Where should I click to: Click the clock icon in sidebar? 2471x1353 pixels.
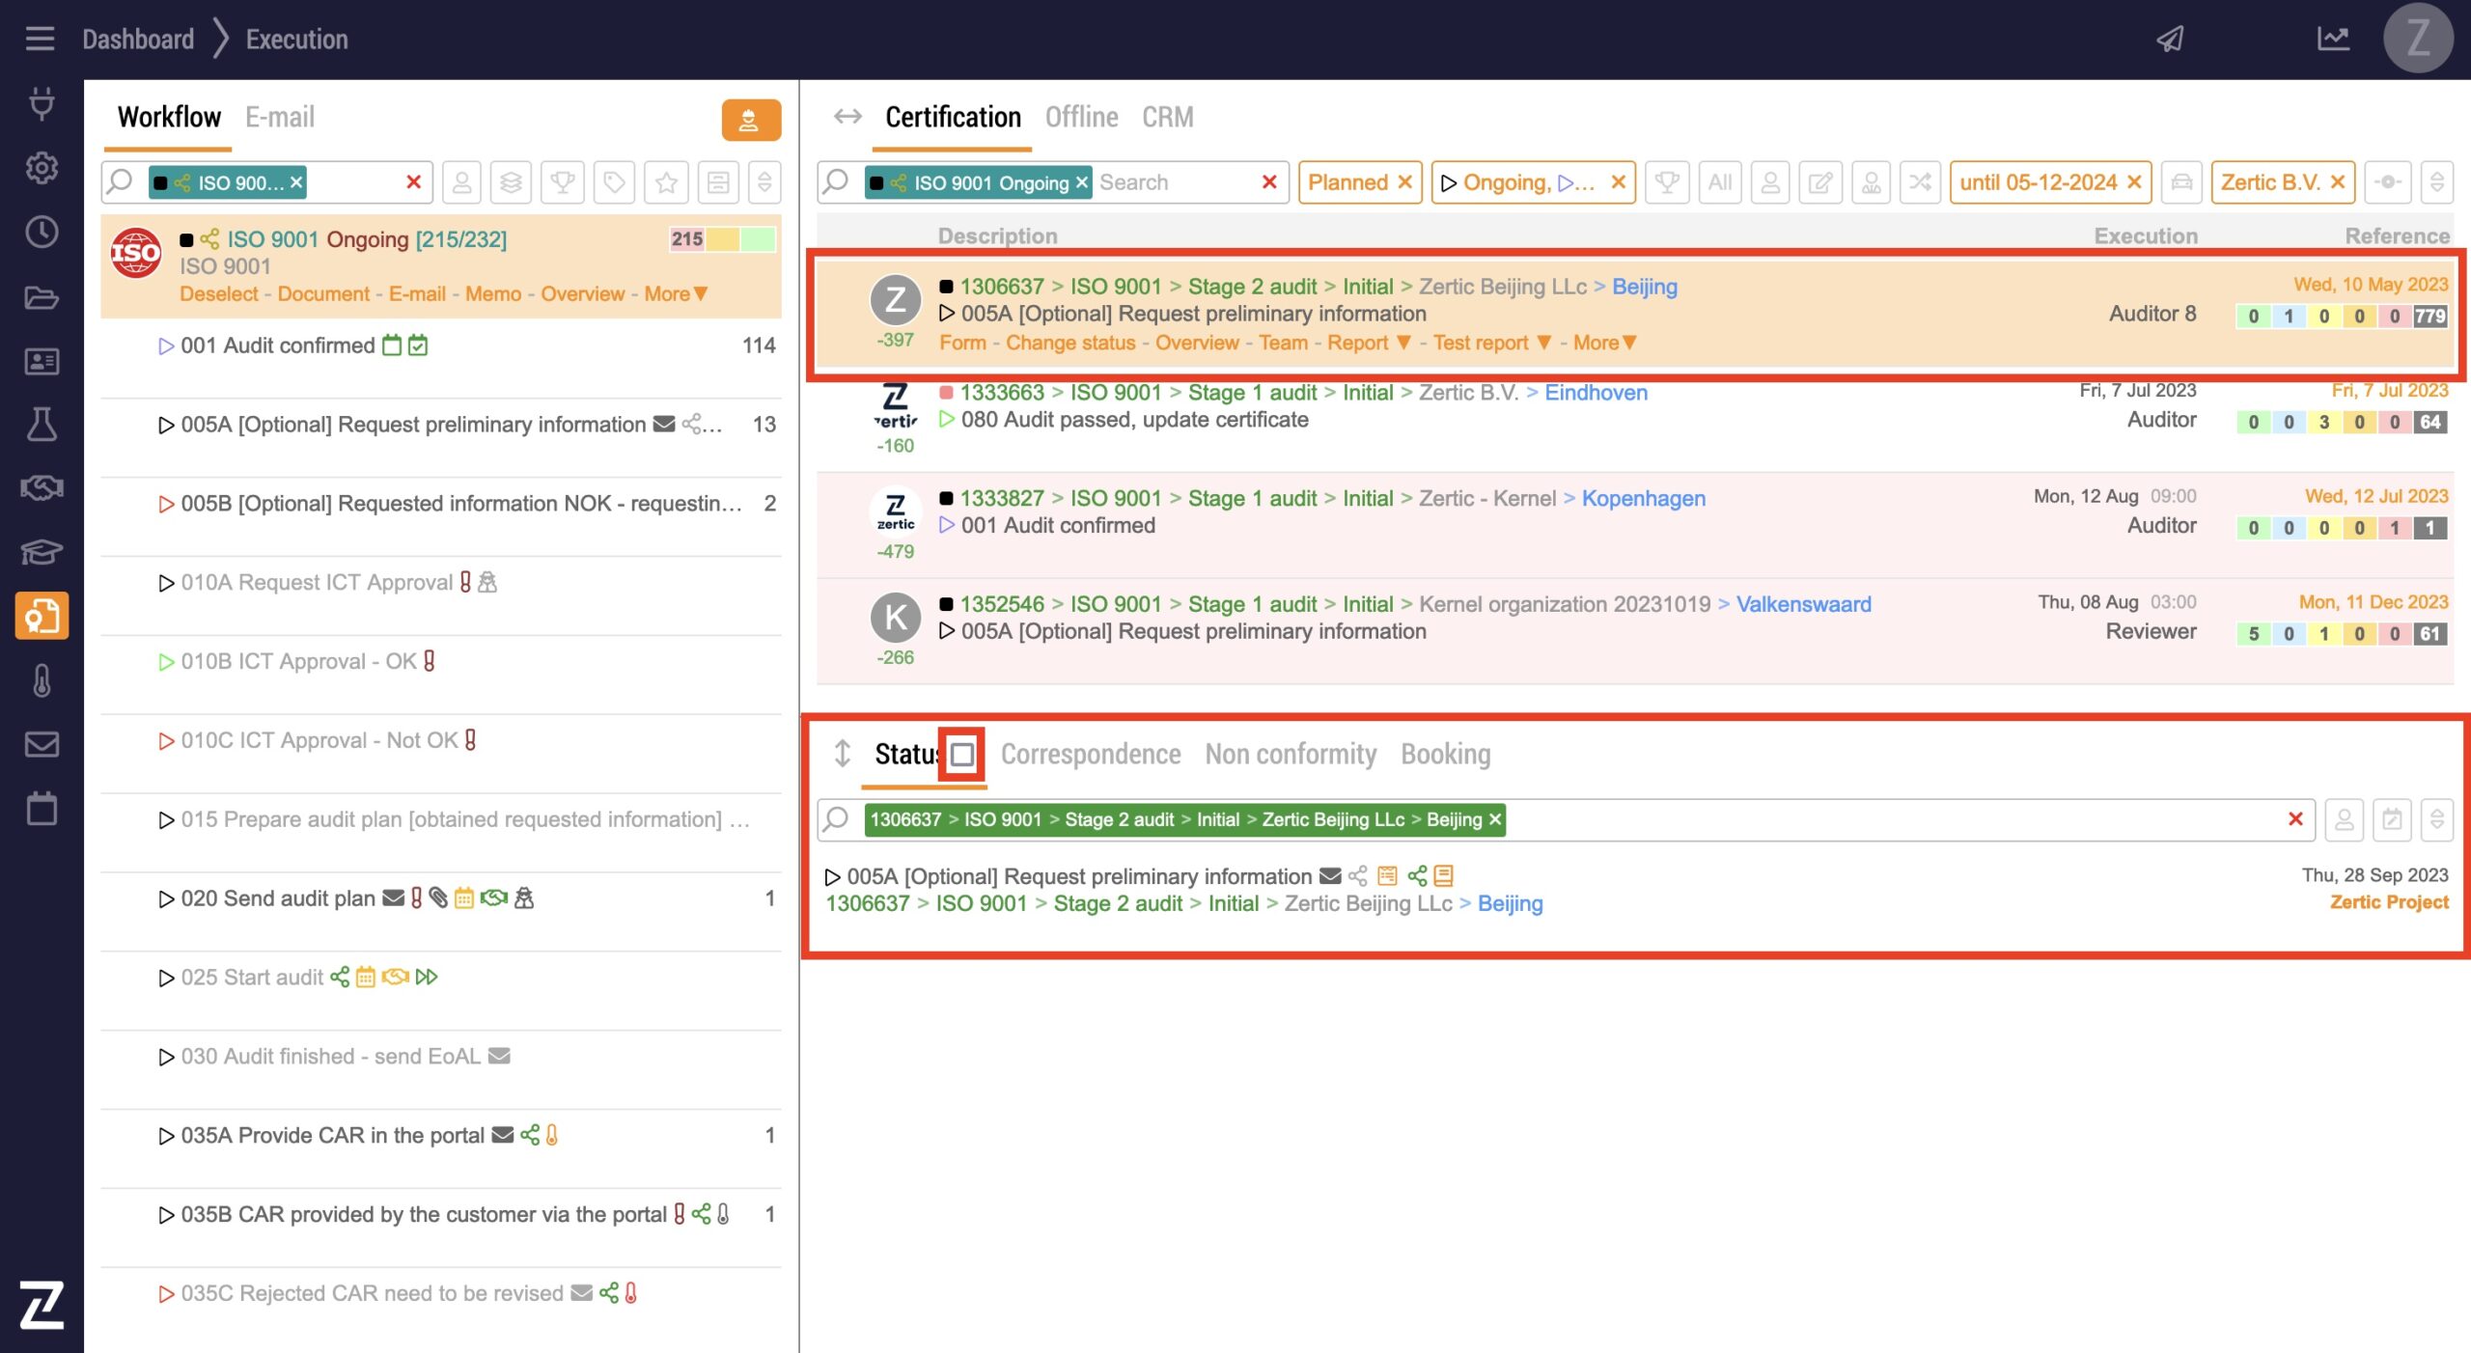click(x=42, y=233)
